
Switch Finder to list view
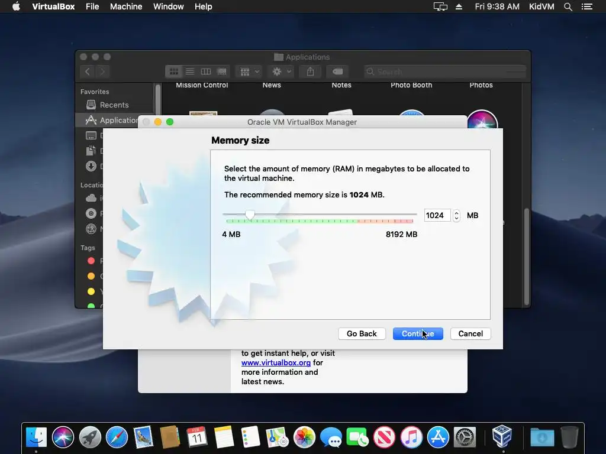click(x=190, y=72)
